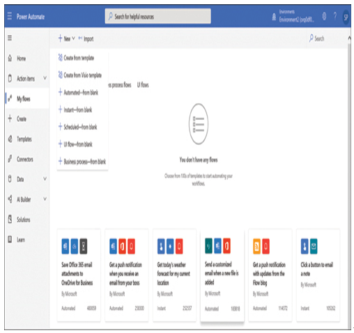Expand the AI Builder chevron
Image resolution: width=354 pixels, height=333 pixels.
click(x=45, y=199)
